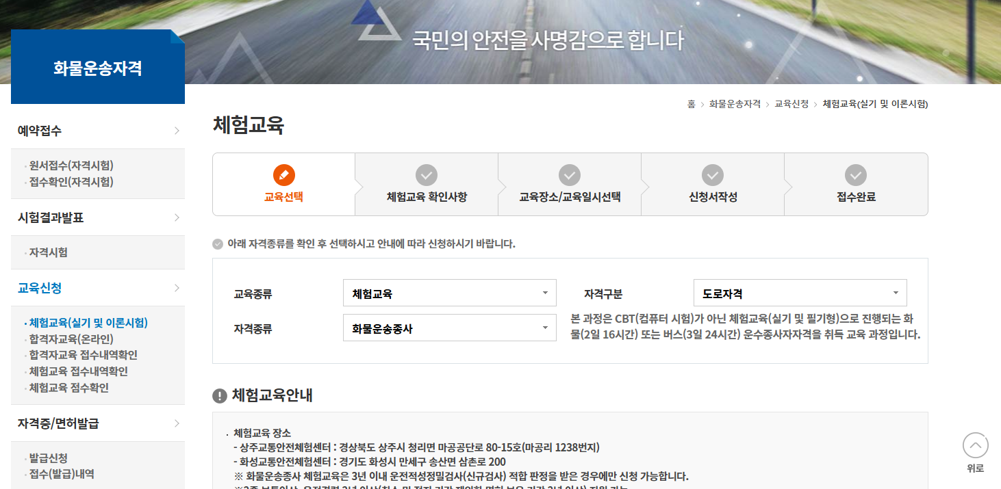
Task: Open the 교육종류 dropdown showing 체험교육
Action: (x=450, y=293)
